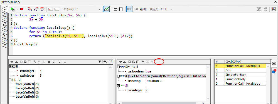Collapse the $i=1 to 5 watch expression
The width and height of the screenshot is (278, 104).
(x=119, y=67)
